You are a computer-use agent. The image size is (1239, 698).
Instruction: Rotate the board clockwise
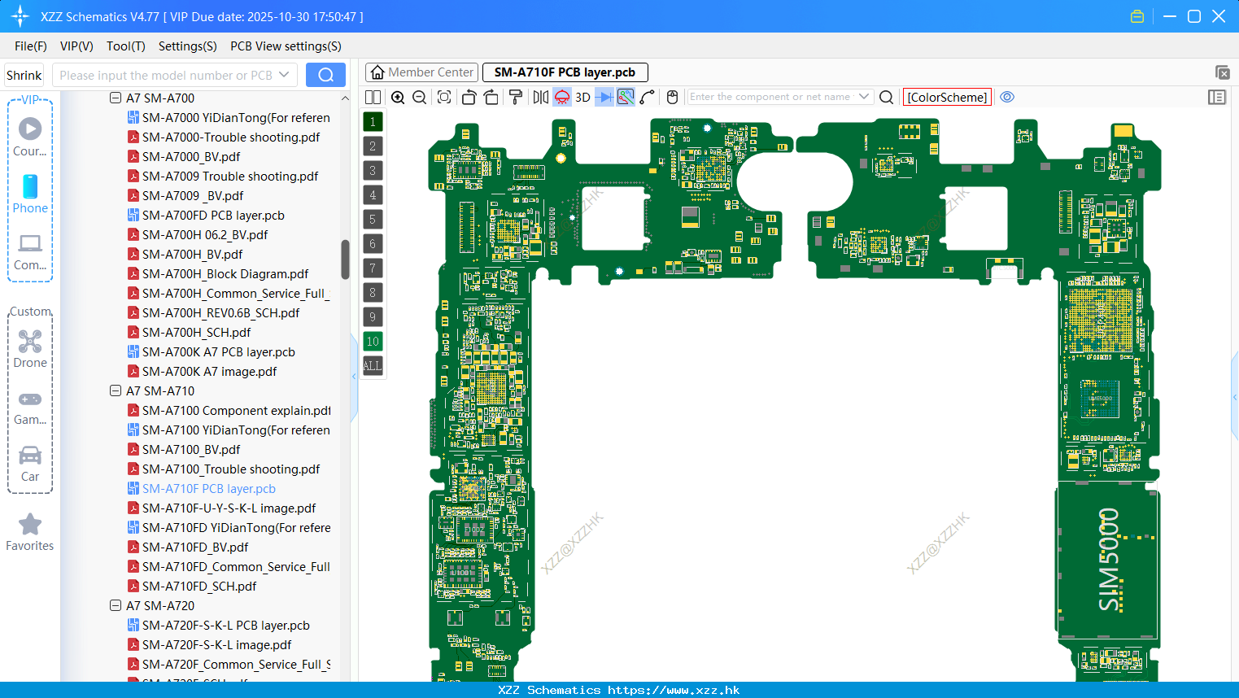point(491,97)
